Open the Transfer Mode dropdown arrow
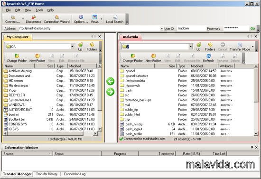This screenshot has height=179, width=261. click(x=252, y=47)
